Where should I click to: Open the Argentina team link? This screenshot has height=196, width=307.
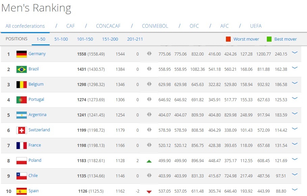point(37,115)
